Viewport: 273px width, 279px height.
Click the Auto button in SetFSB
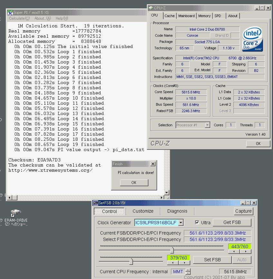point(242,260)
